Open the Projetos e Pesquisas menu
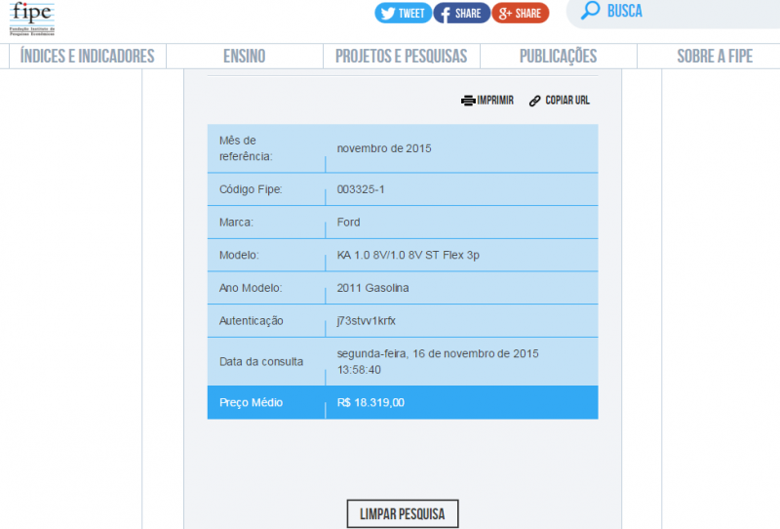Image resolution: width=780 pixels, height=529 pixels. pyautogui.click(x=401, y=57)
